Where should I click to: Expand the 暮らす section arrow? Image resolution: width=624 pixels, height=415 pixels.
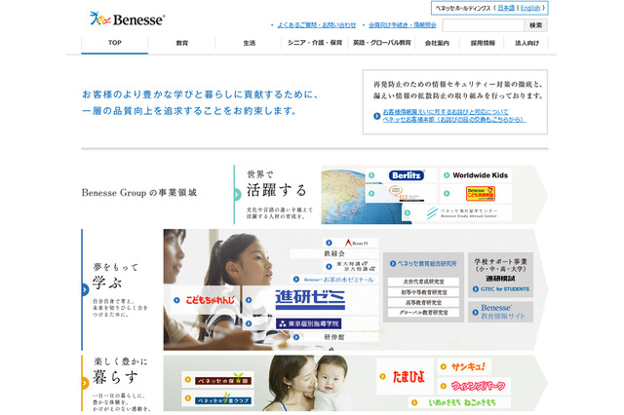coord(85,383)
